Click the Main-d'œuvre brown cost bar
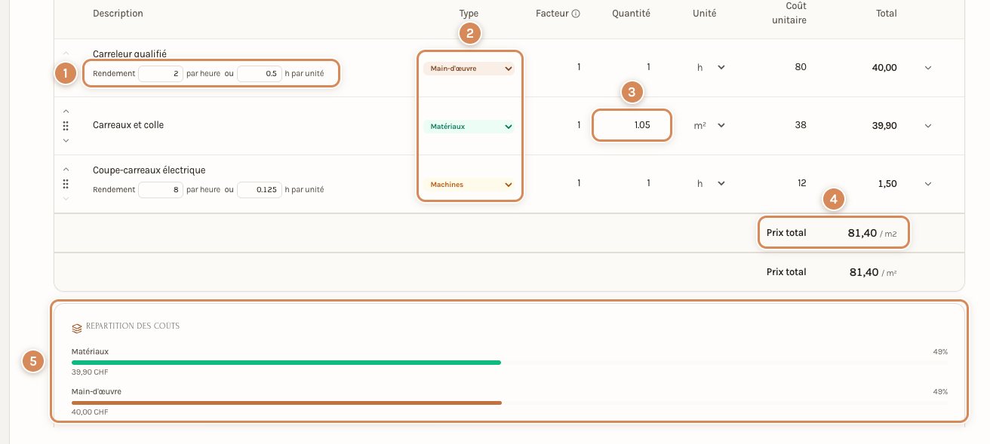 [287, 403]
